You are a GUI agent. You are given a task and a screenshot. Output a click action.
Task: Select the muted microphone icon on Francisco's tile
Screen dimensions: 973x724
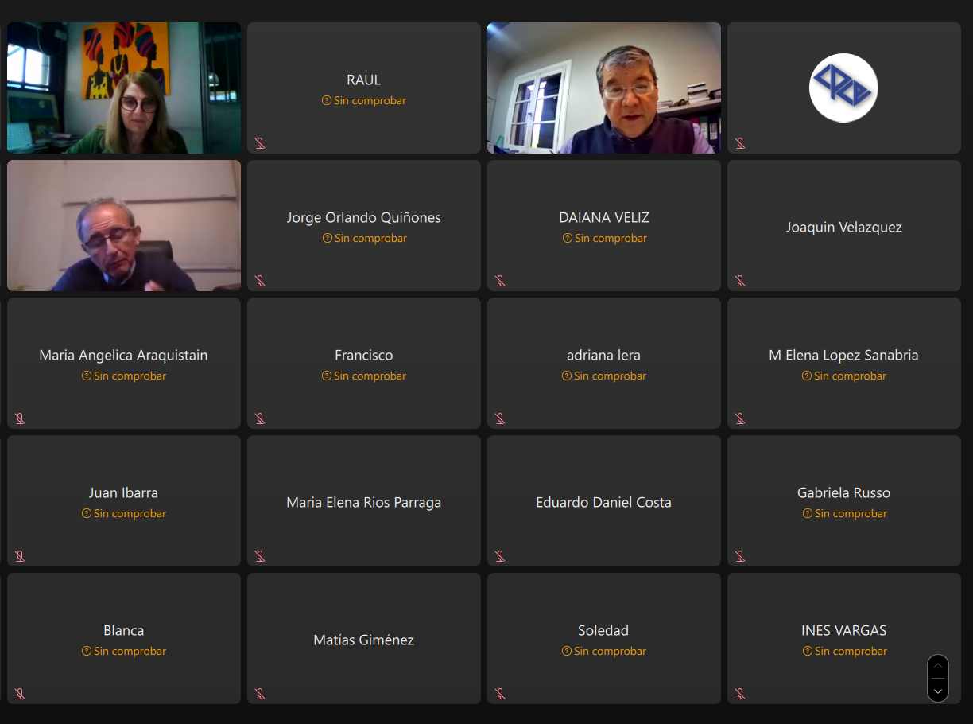(x=260, y=418)
